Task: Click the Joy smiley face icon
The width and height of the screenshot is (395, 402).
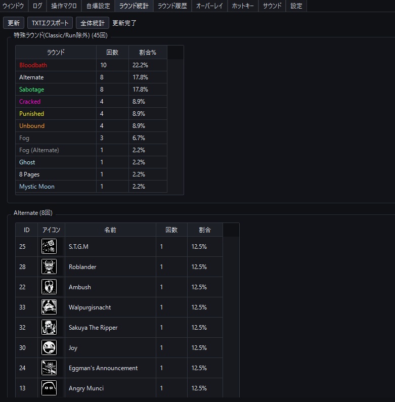Action: pos(49,348)
